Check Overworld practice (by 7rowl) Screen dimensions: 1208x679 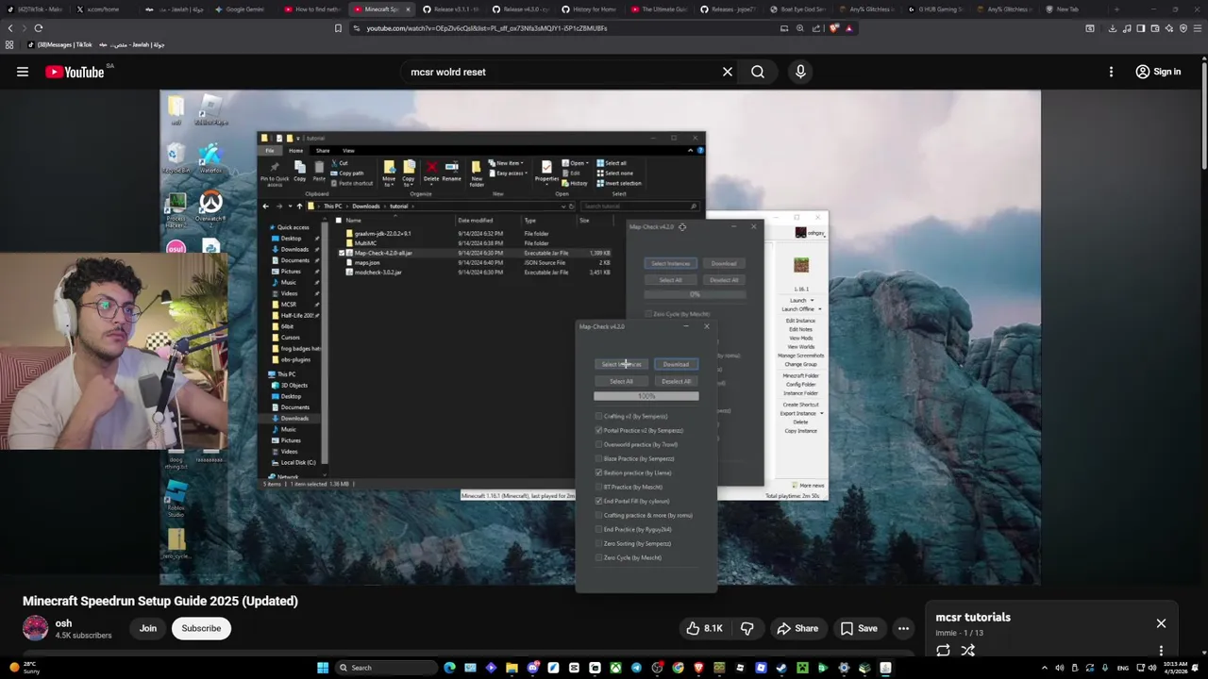[x=598, y=444]
